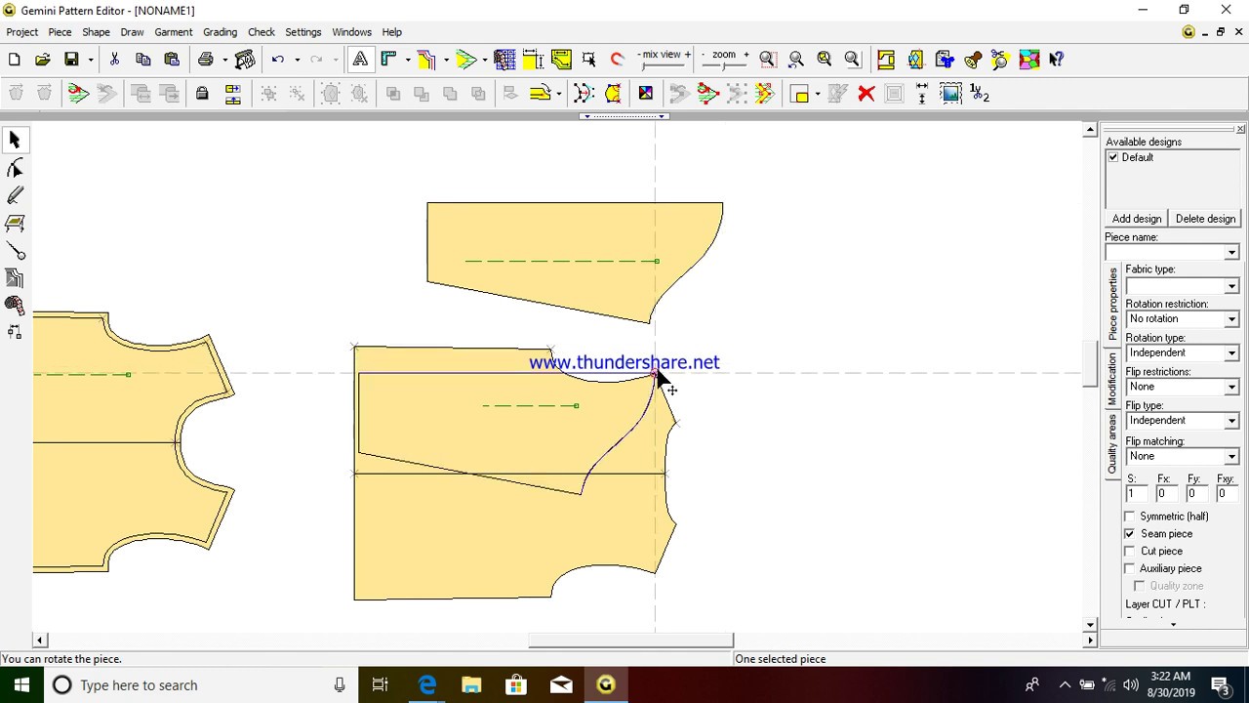This screenshot has height=703, width=1249.
Task: Expand the undo history dropdown arrow
Action: point(297,60)
